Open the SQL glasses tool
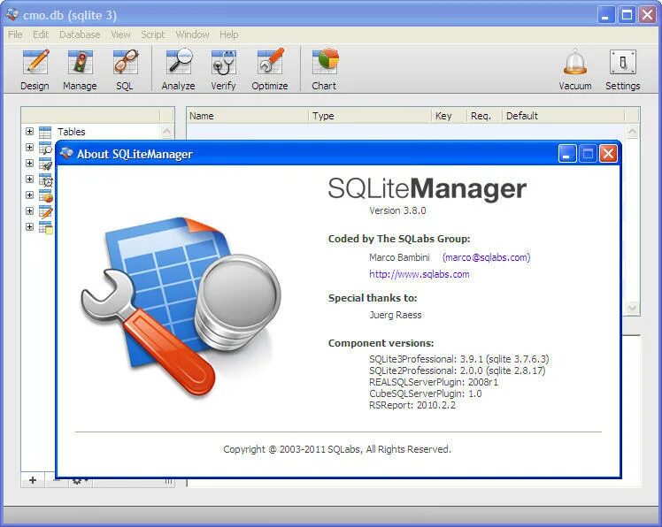Screen dimensions: 662x527 [125, 69]
